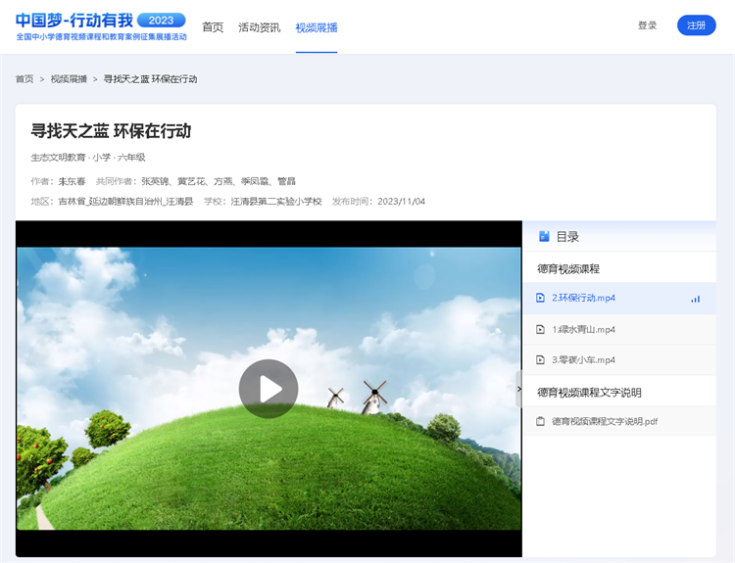Click the co-authors list 张英锦、黄艺花…
This screenshot has width=735, height=563.
coord(219,181)
